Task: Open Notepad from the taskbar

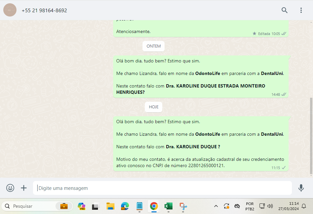Action: (x=139, y=206)
